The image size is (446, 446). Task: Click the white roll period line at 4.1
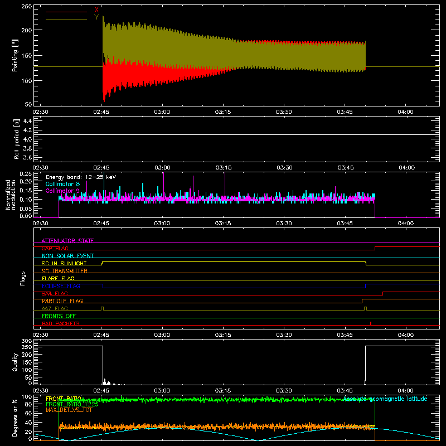click(236, 134)
